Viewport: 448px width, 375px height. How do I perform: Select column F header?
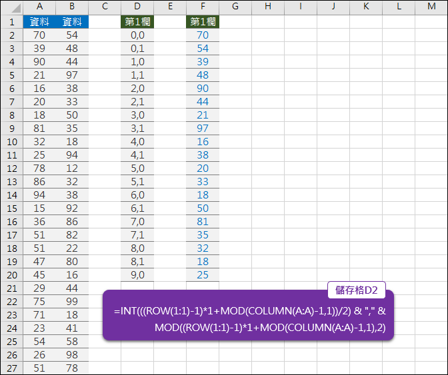point(203,7)
